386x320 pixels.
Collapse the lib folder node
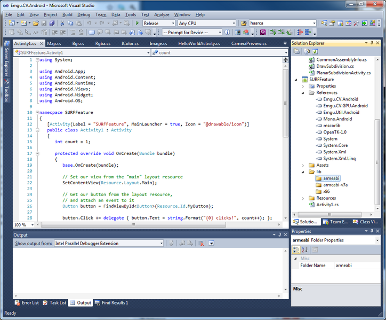click(303, 172)
